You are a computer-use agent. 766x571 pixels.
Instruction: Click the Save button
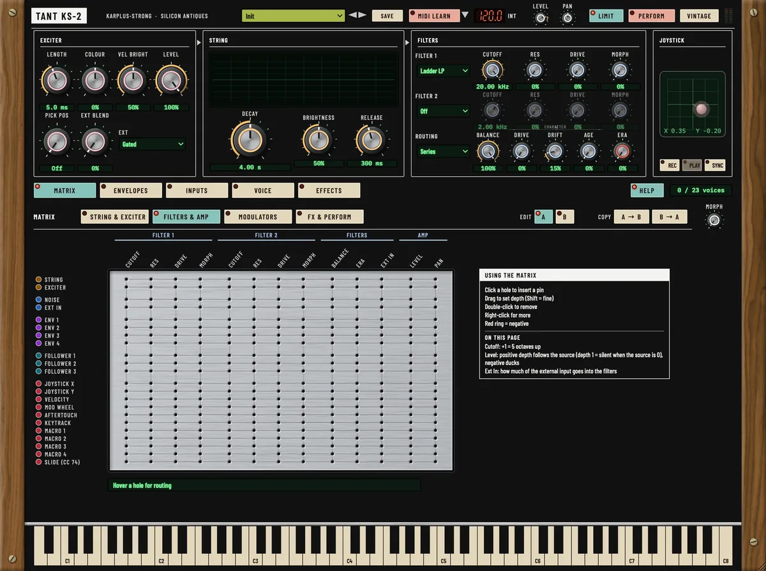(387, 15)
